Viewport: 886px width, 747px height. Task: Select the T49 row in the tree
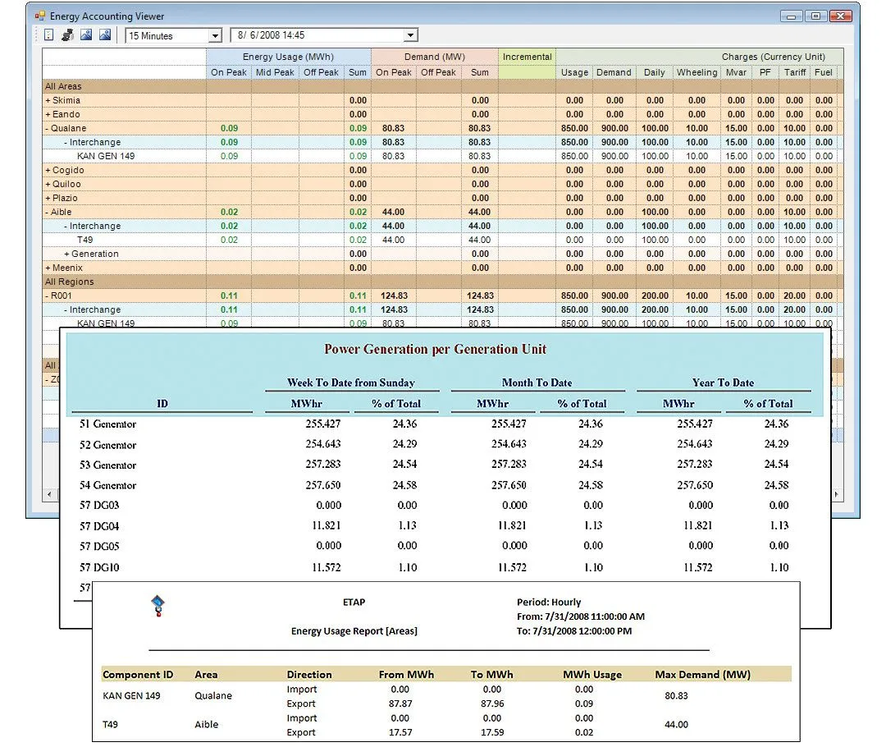(84, 240)
